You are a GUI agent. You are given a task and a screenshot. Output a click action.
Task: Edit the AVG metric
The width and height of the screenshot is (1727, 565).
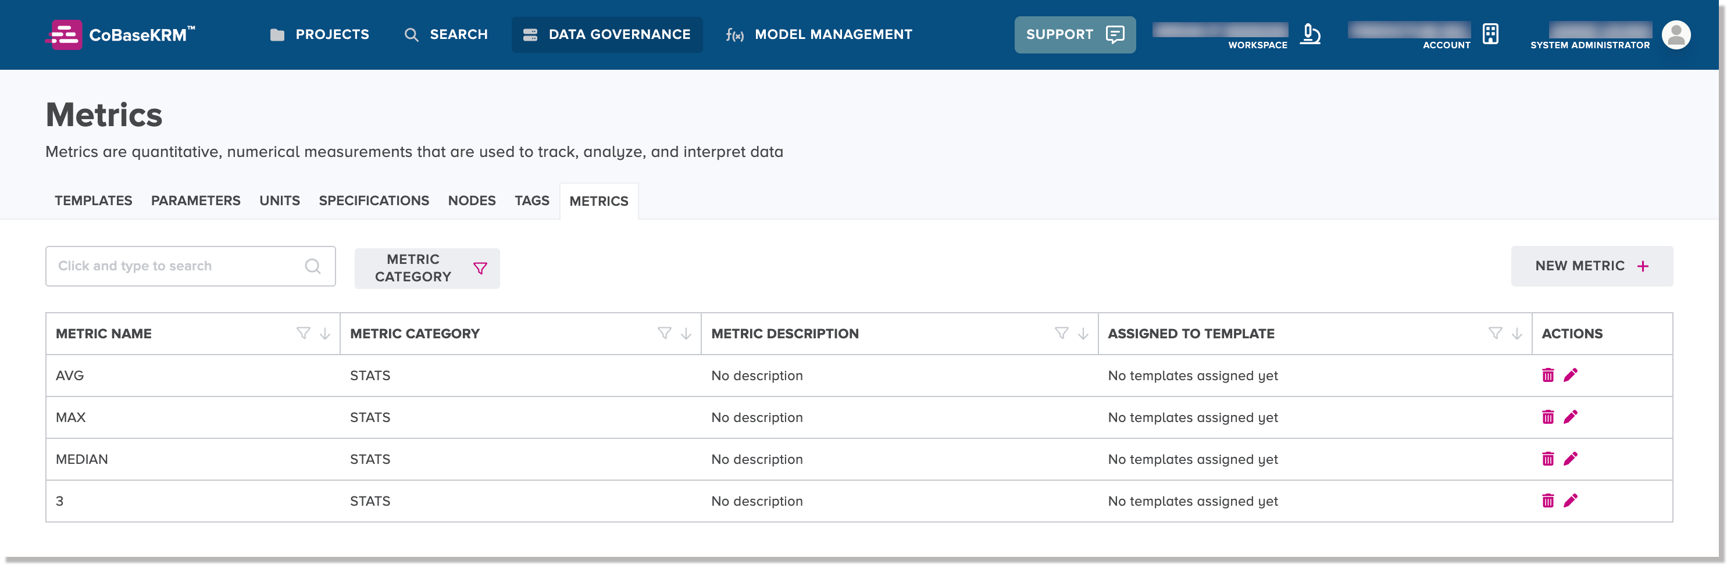click(x=1570, y=376)
